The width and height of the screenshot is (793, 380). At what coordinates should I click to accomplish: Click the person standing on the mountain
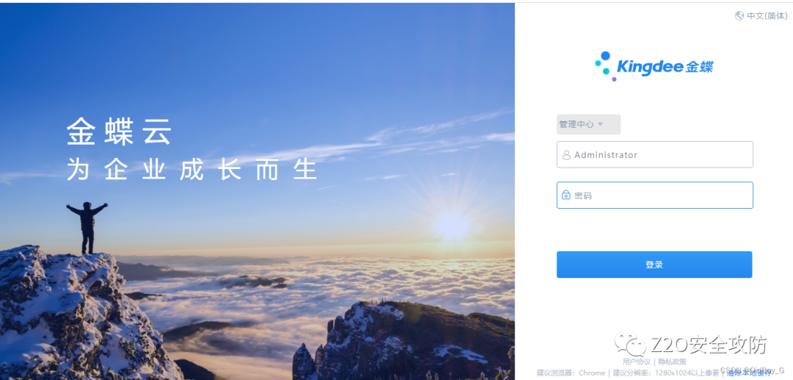[x=87, y=228]
